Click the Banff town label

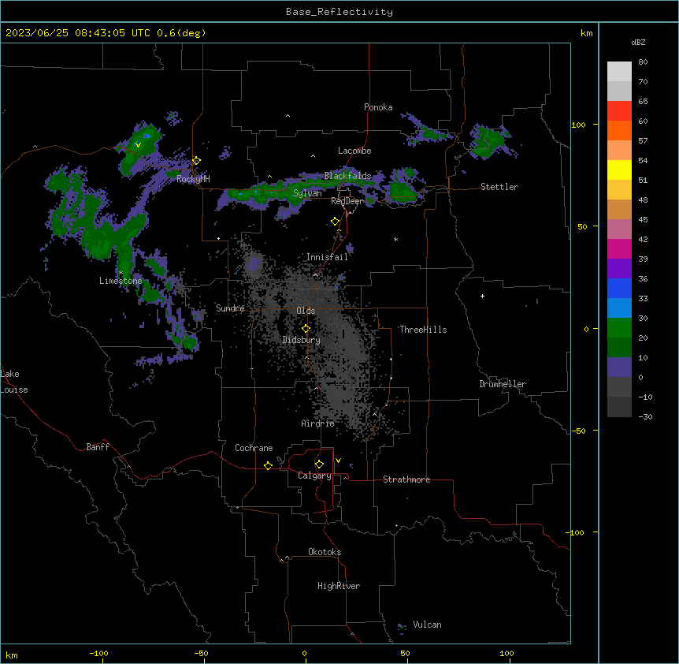coord(98,447)
